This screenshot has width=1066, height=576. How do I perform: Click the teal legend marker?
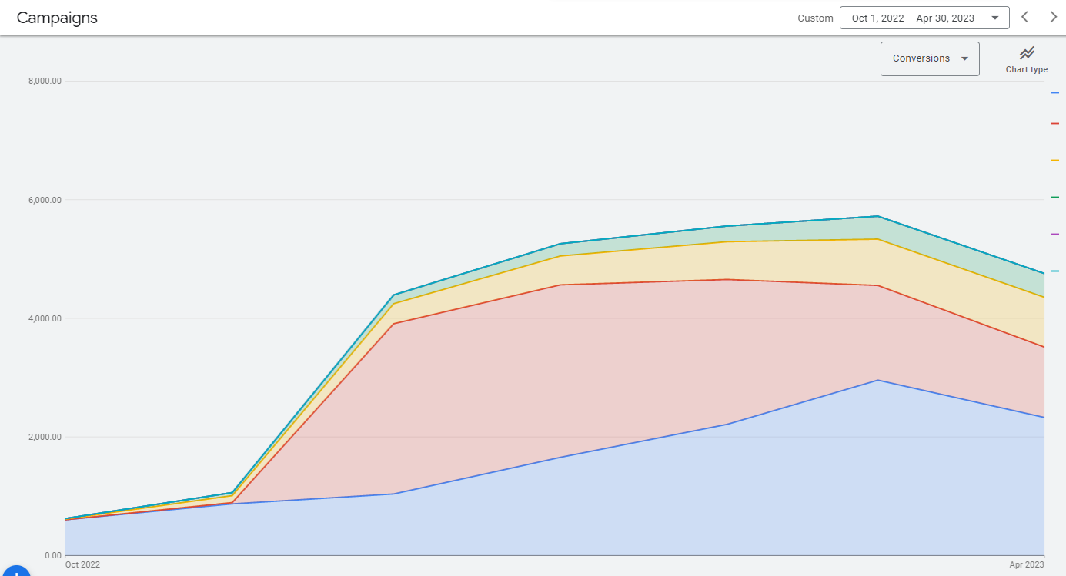coord(1054,271)
